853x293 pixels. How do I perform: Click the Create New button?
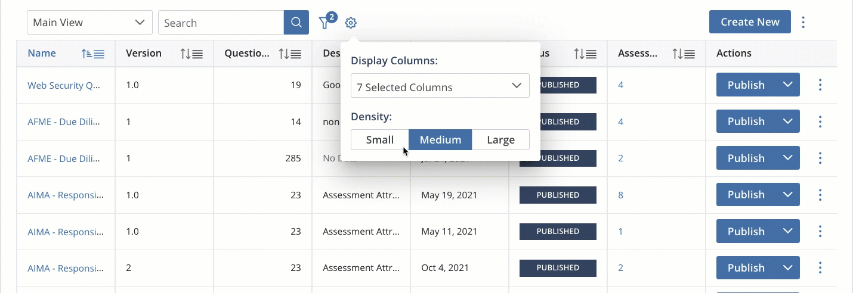click(x=750, y=22)
